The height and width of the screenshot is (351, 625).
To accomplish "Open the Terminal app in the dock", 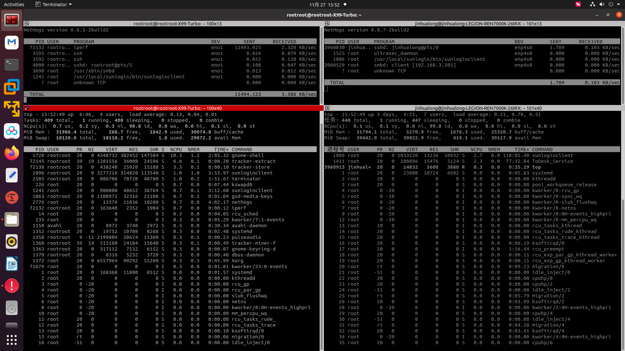I will (x=12, y=64).
